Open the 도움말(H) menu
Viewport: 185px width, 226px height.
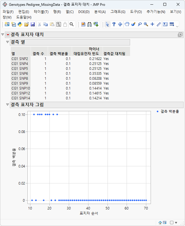(24, 17)
